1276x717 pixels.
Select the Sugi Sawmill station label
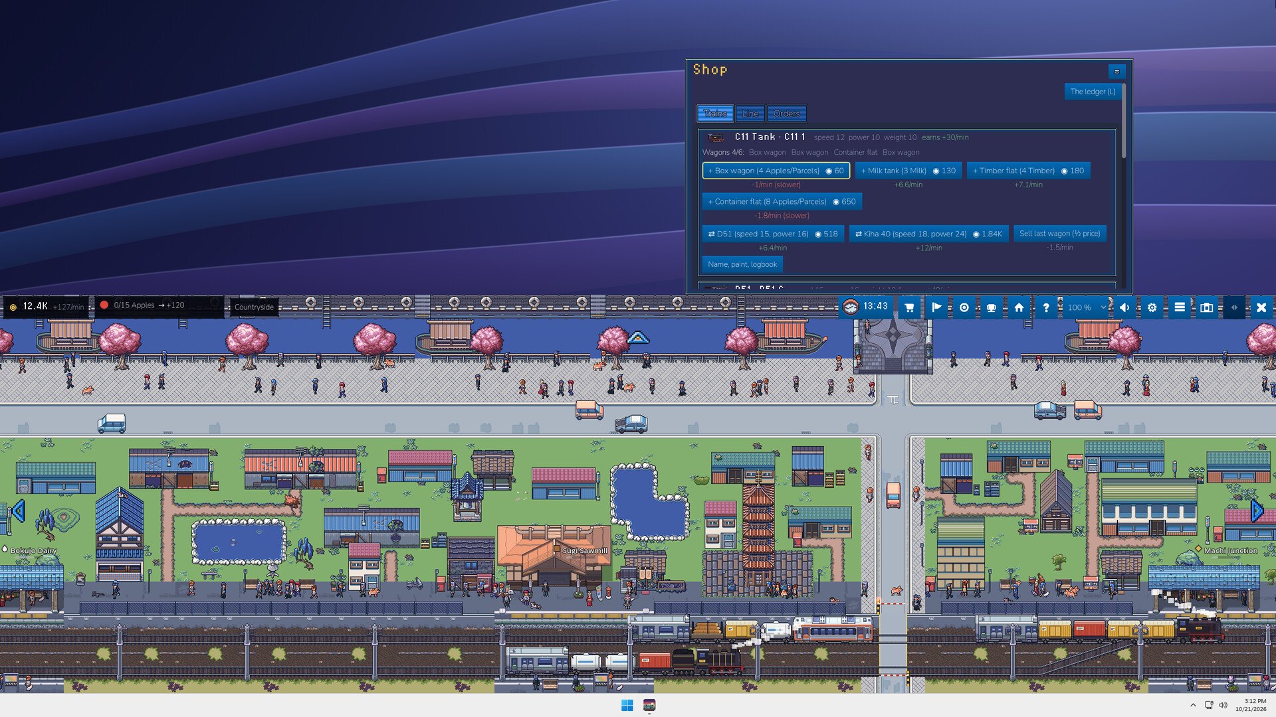[x=585, y=550]
